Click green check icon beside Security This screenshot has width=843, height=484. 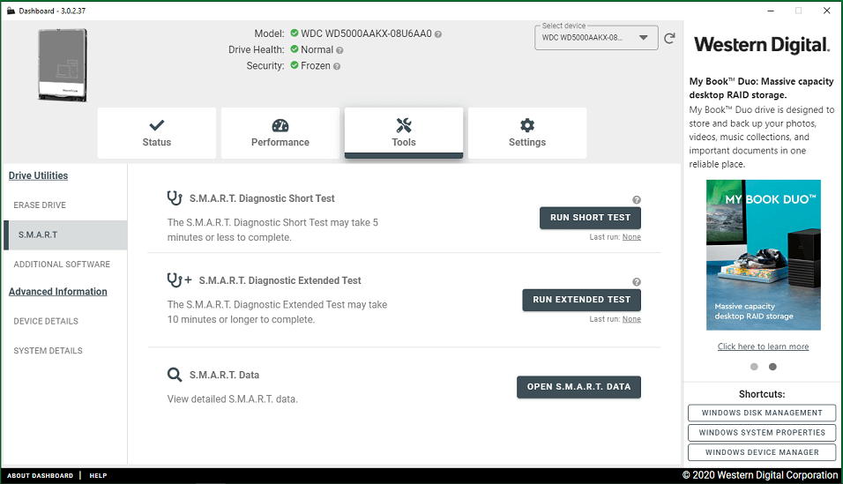point(295,65)
